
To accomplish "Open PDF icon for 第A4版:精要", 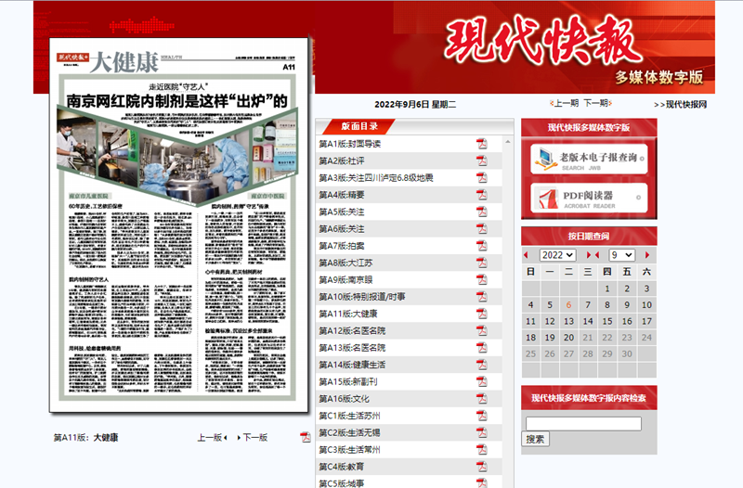I will click(x=481, y=195).
